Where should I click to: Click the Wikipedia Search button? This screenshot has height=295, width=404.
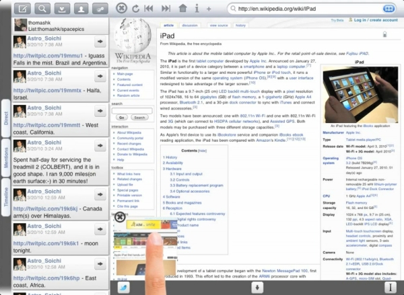(139, 118)
